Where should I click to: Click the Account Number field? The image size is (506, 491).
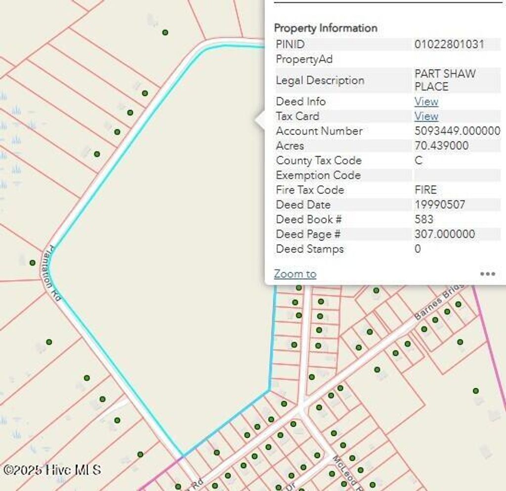pyautogui.click(x=319, y=131)
